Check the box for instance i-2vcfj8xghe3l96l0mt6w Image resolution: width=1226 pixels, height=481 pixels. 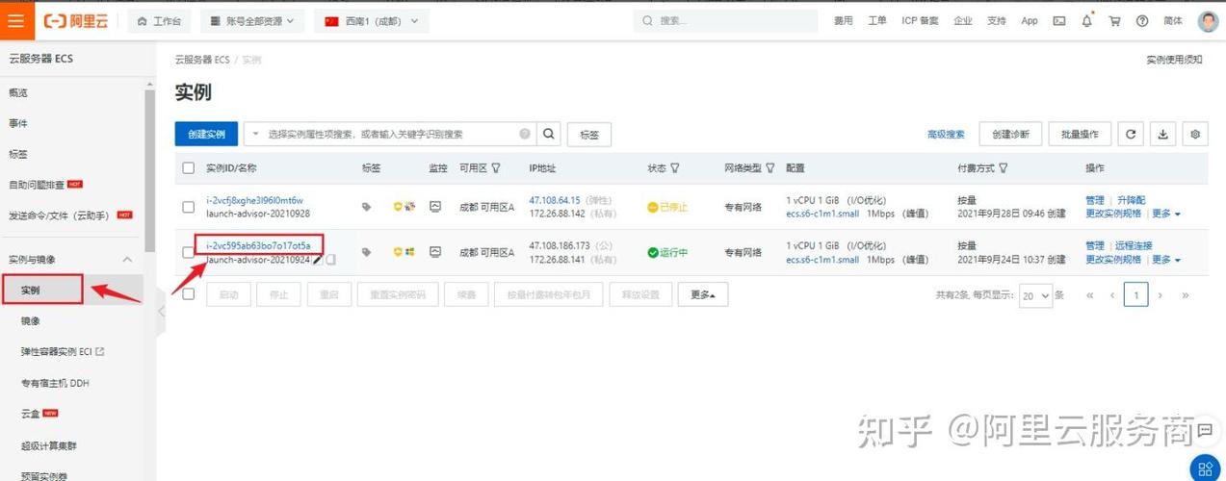pos(189,207)
